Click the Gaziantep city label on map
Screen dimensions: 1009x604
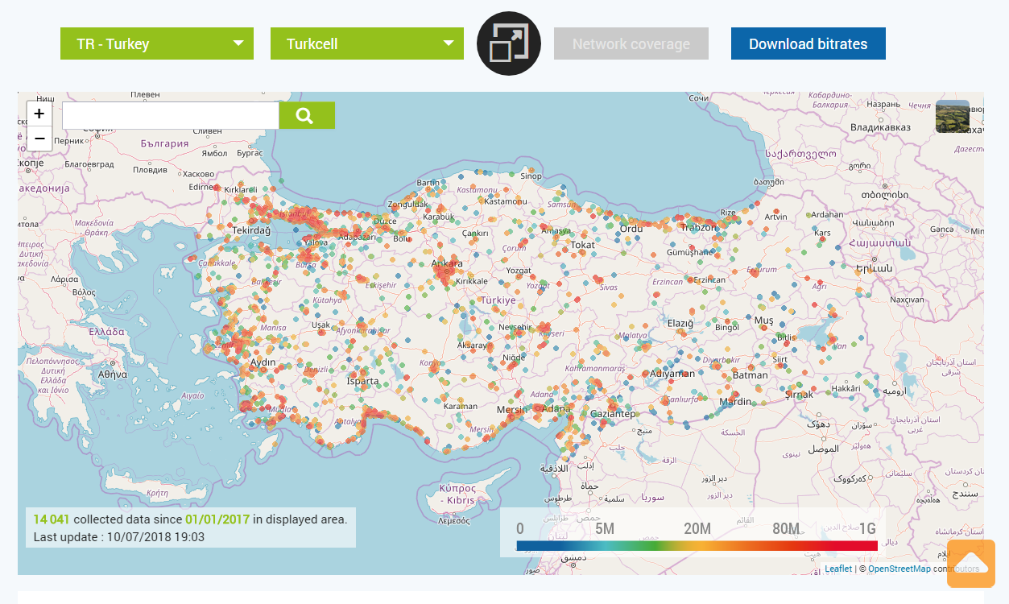click(x=613, y=413)
